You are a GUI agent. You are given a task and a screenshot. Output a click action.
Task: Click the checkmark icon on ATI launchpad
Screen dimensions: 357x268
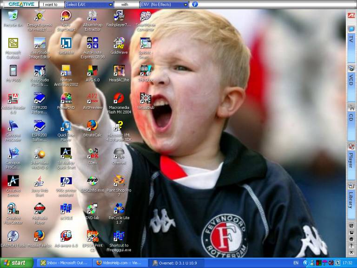click(x=351, y=226)
